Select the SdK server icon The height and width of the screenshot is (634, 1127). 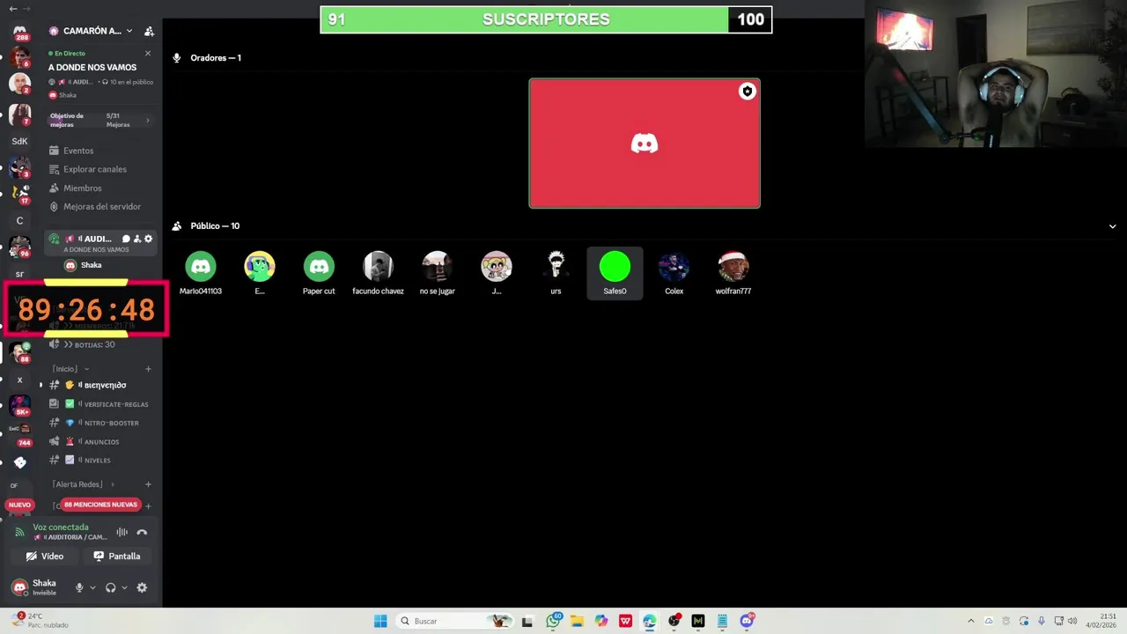(19, 141)
